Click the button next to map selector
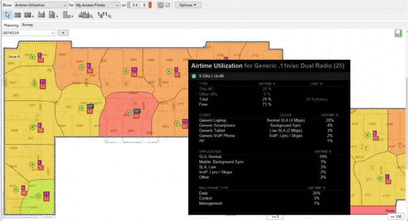 pos(63,33)
